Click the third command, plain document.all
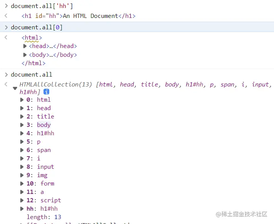The image size is (274, 224). click(31, 75)
